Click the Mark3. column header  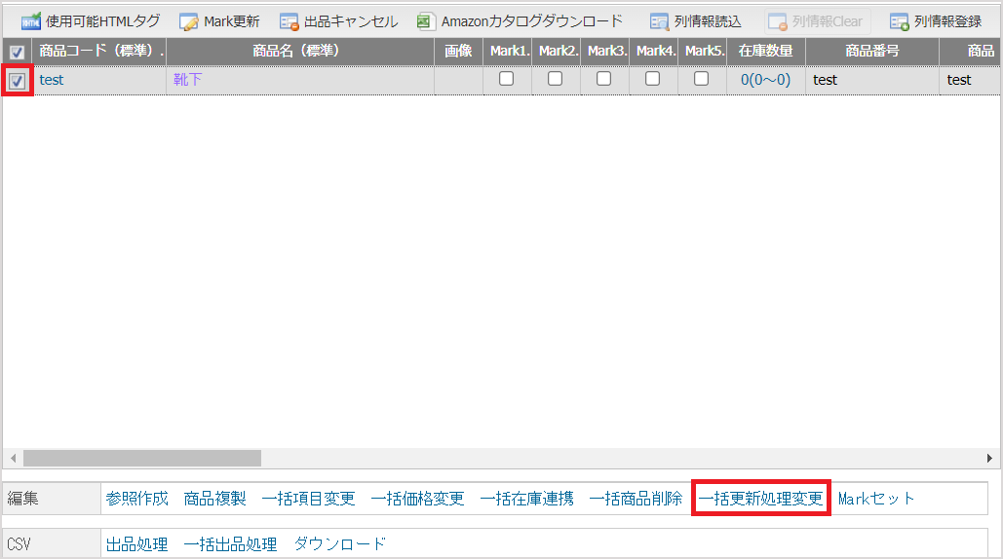click(x=605, y=51)
